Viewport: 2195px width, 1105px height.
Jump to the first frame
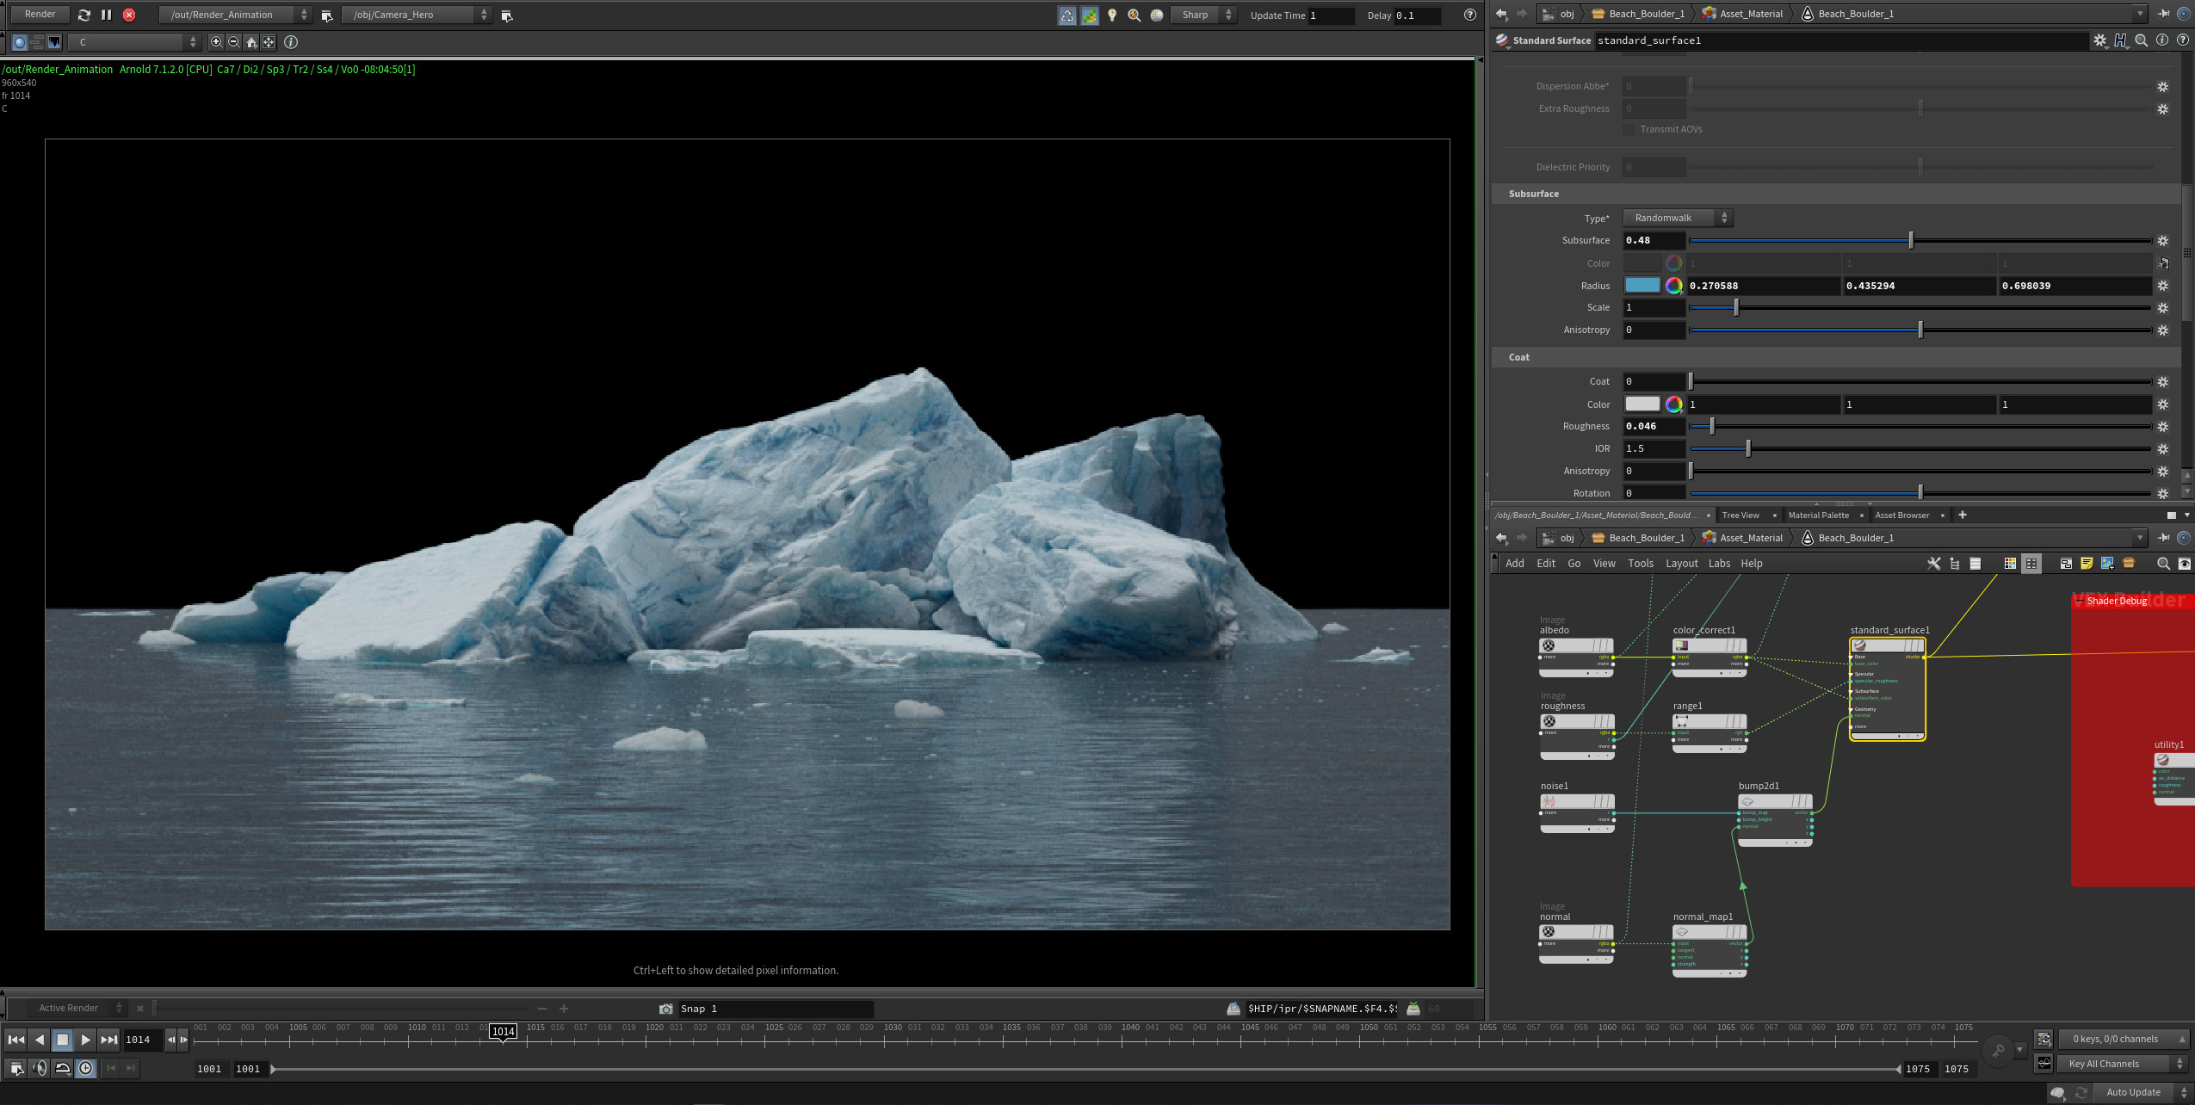15,1040
